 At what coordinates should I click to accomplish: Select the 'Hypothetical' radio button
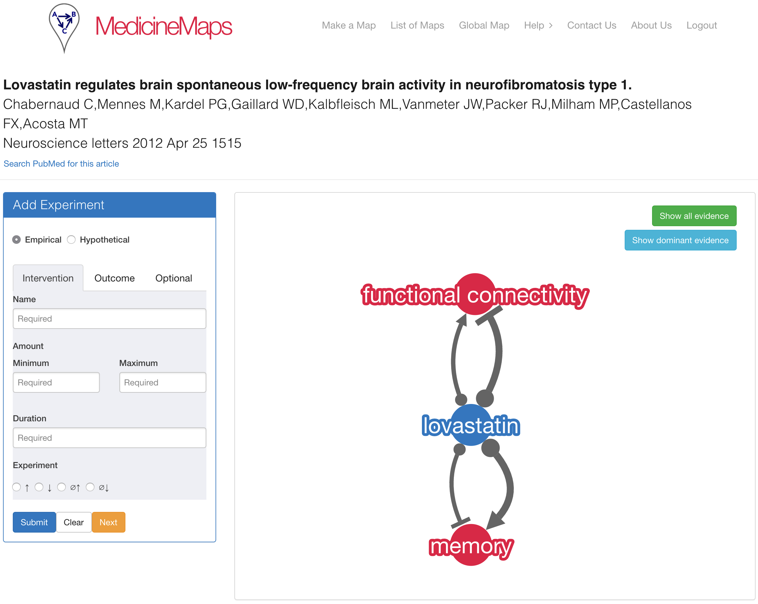71,239
